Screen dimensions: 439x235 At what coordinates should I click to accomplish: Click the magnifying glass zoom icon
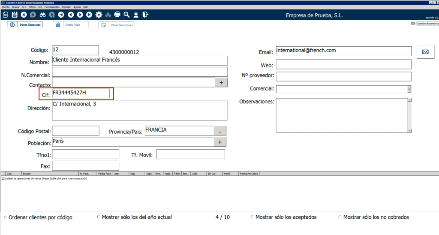point(126,15)
